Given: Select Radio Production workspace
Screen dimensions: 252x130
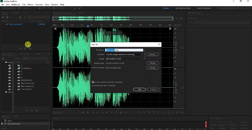Looking at the screenshot, I should [204, 8].
